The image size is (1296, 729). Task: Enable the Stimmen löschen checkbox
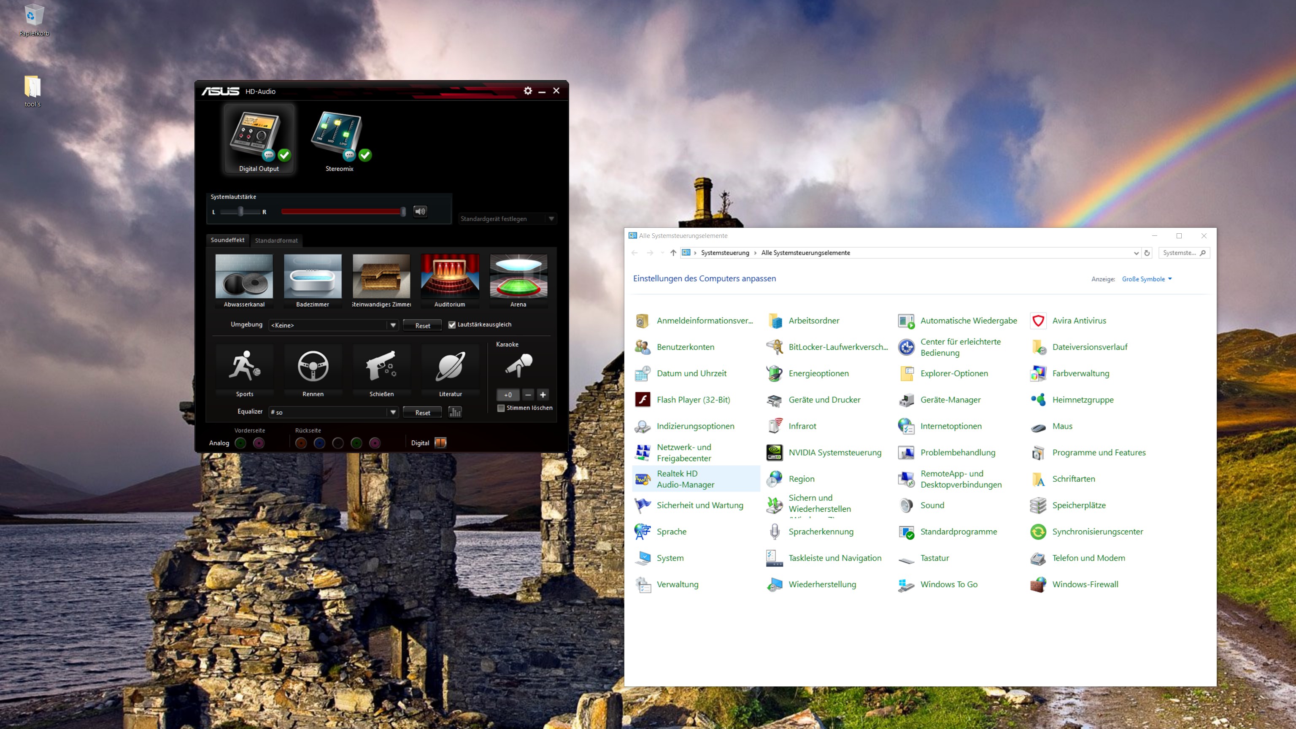pos(501,408)
